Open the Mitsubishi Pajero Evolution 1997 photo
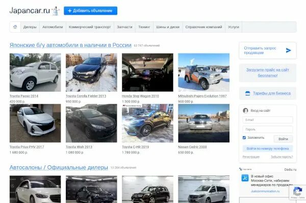The image size is (306, 203). coord(203,72)
